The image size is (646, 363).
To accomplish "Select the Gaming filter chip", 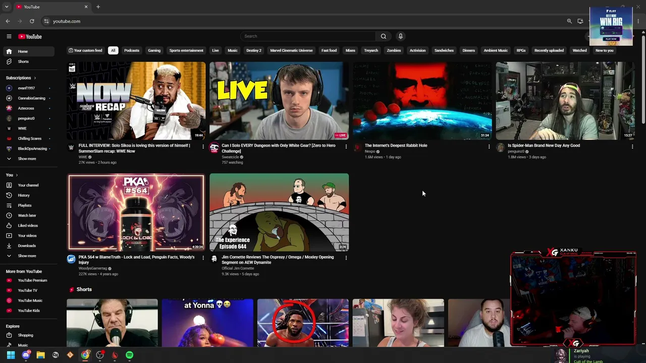I will click(154, 50).
